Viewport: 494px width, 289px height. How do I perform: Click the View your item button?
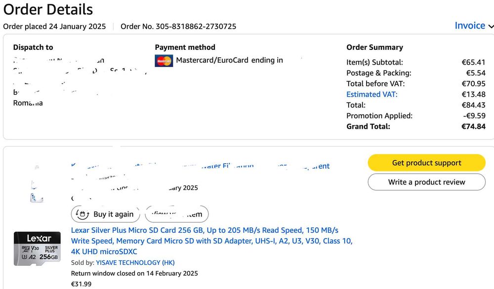pos(176,214)
